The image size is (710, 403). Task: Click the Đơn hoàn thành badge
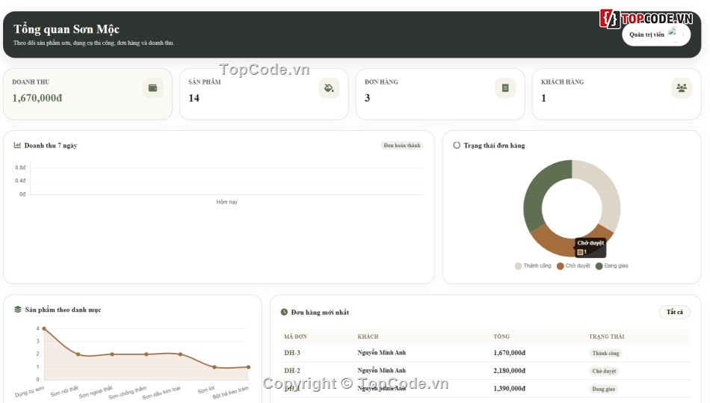(401, 145)
